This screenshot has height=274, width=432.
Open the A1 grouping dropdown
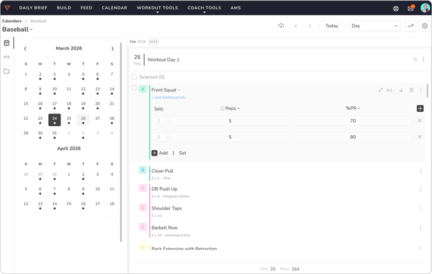tap(391, 90)
